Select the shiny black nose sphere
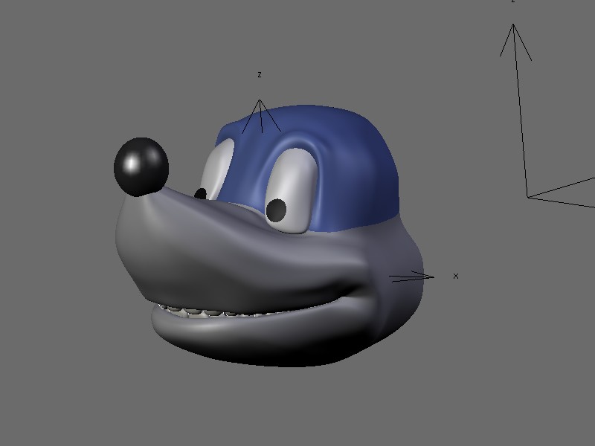Image resolution: width=595 pixels, height=446 pixels. click(x=141, y=167)
